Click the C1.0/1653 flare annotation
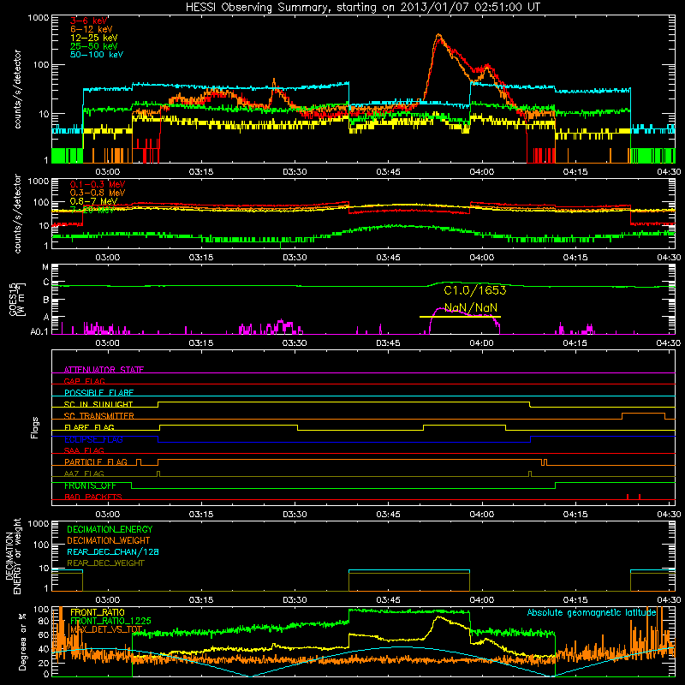The width and height of the screenshot is (685, 685). [475, 290]
